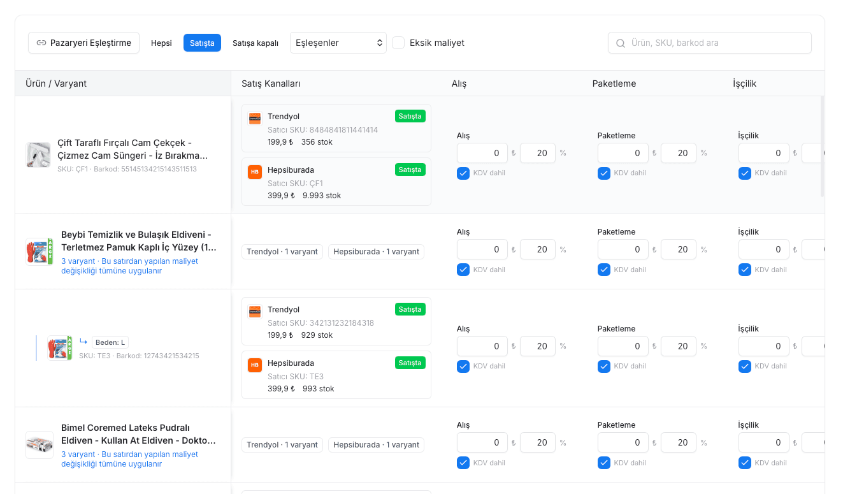Click the search magnifier icon

[621, 43]
